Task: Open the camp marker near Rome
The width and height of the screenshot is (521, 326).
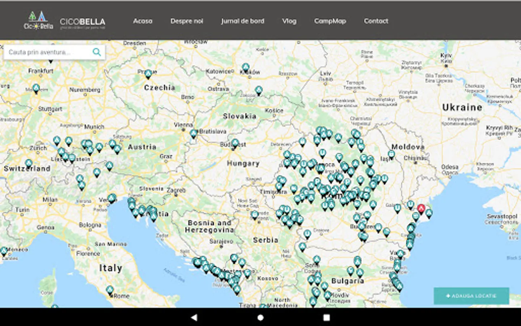Action: point(110,290)
